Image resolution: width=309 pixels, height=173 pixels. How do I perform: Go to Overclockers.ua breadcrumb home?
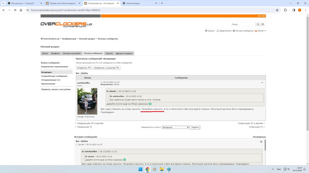click(50, 39)
